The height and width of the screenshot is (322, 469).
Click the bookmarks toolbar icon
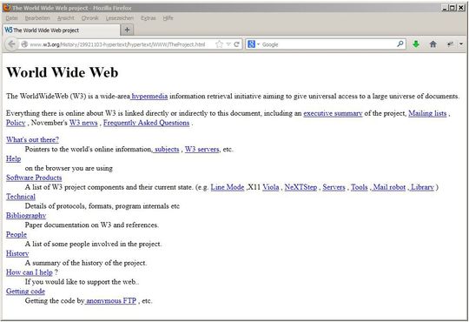(x=450, y=44)
